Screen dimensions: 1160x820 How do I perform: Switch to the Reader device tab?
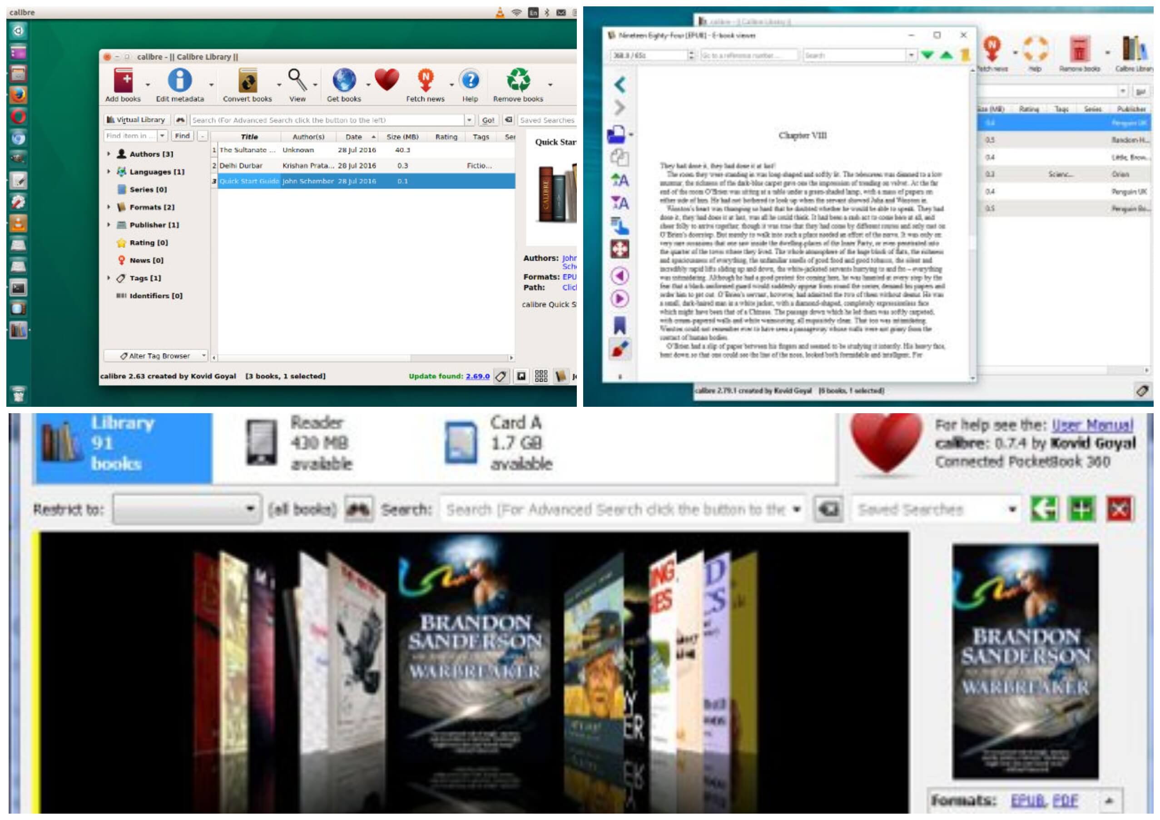coord(301,443)
